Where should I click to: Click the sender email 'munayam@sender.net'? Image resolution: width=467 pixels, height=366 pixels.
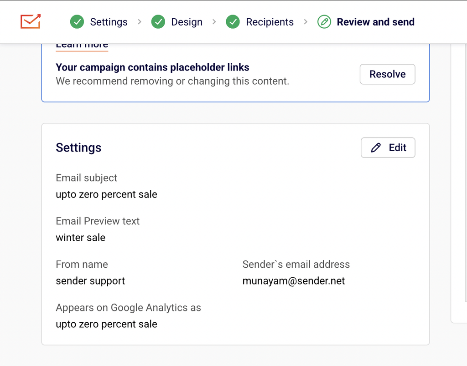pos(294,281)
